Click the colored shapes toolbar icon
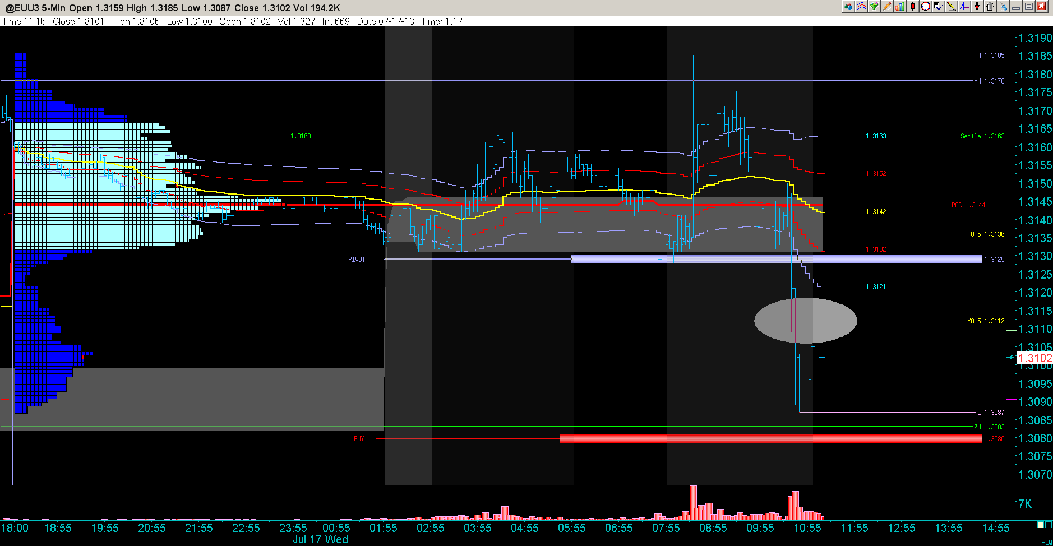Image resolution: width=1053 pixels, height=546 pixels. (x=848, y=6)
